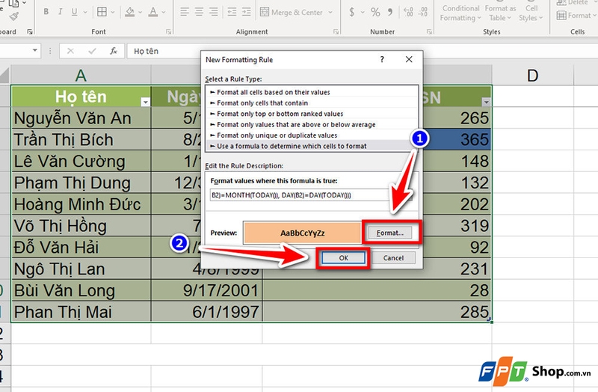Screen dimensions: 598x392
Task: Open Fill Color dropdown arrow
Action: tap(140, 12)
